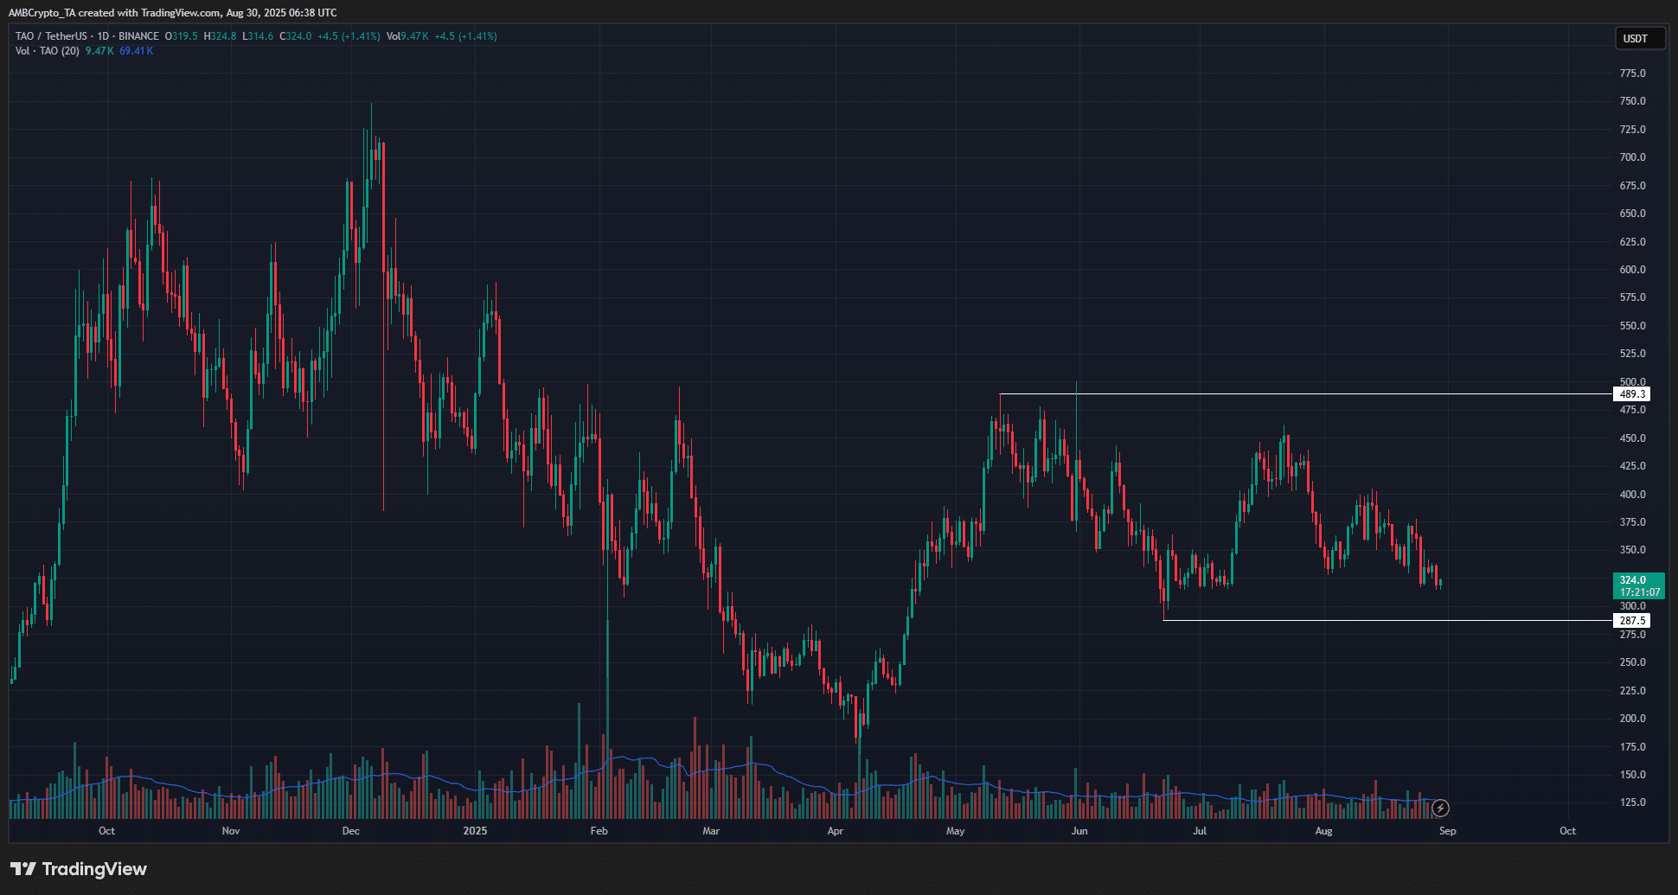Click the Aug label on time axis
This screenshot has width=1678, height=895.
pyautogui.click(x=1323, y=831)
